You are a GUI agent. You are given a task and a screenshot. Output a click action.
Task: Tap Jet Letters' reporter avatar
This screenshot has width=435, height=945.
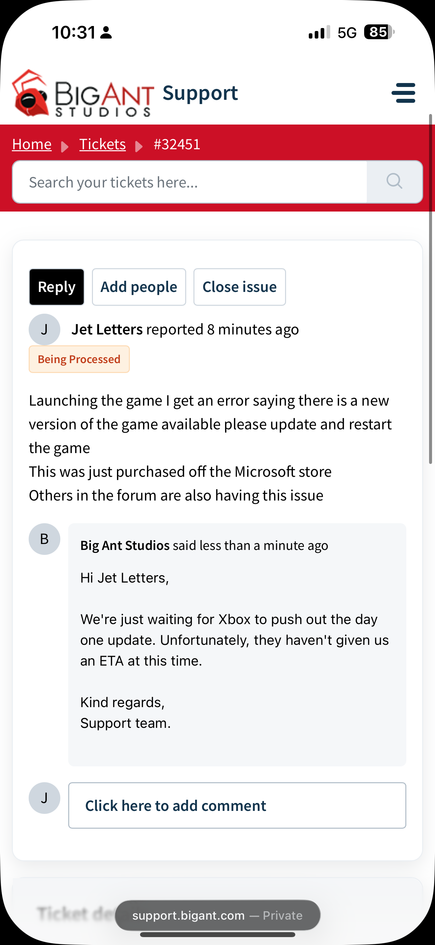pos(44,329)
